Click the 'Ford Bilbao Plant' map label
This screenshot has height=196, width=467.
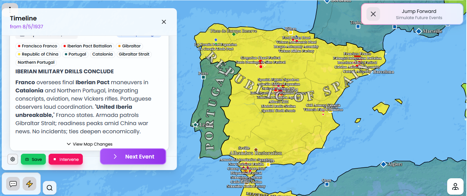296,37
